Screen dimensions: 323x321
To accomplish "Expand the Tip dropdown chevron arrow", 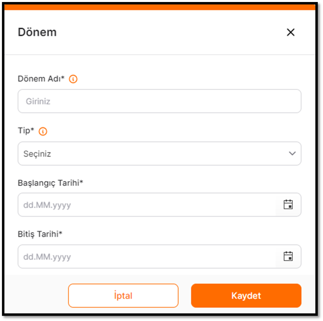I will [x=292, y=154].
